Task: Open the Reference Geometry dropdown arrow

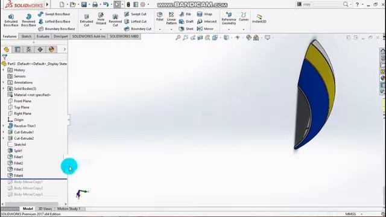Action: coord(229,30)
